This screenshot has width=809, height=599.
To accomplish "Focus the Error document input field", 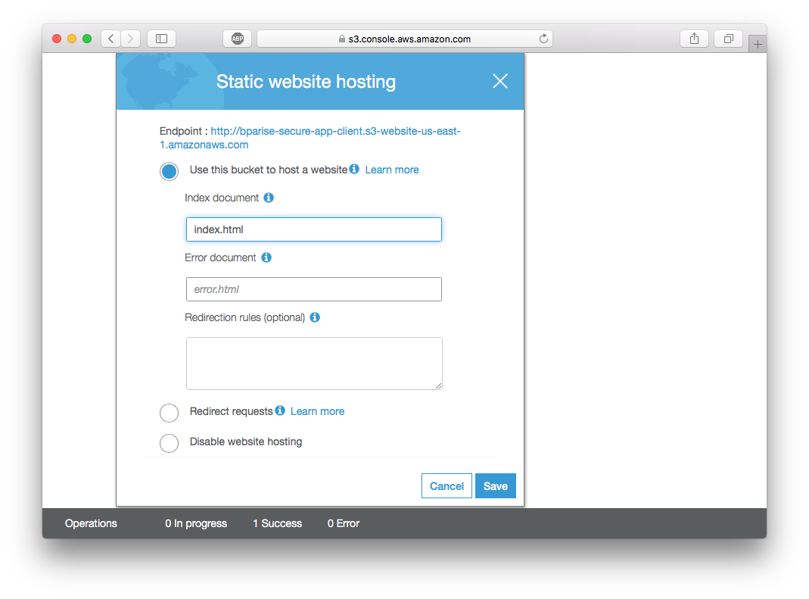I will (313, 289).
